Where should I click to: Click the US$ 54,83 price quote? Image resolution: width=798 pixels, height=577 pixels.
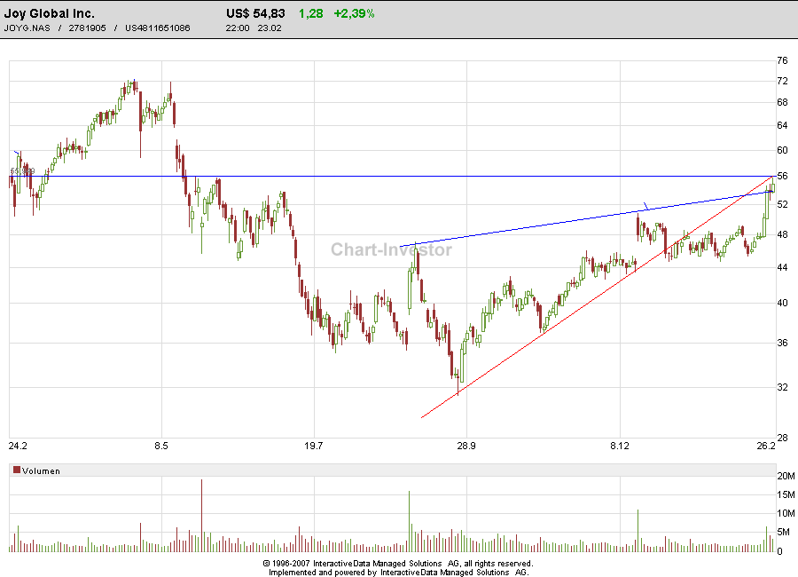click(x=256, y=13)
